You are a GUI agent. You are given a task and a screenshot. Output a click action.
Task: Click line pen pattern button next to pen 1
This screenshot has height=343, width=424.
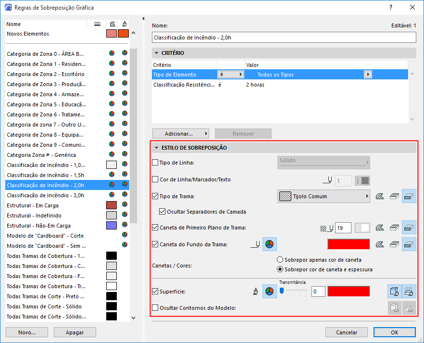pos(362,180)
